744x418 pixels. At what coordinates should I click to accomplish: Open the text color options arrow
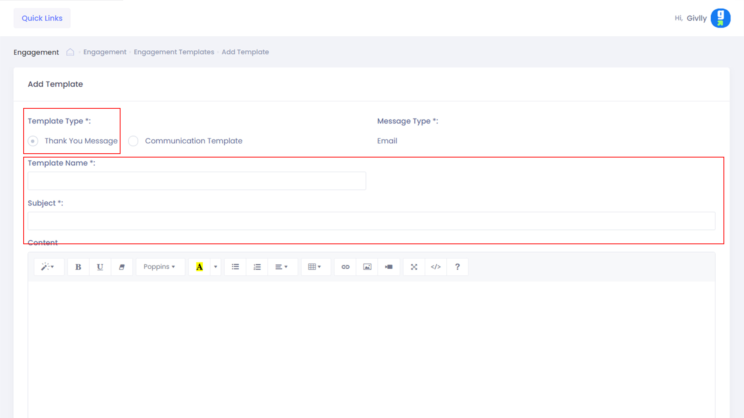coord(215,267)
